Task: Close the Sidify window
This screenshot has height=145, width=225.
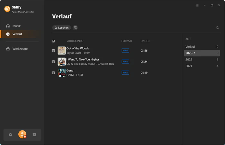Action: [x=219, y=5]
